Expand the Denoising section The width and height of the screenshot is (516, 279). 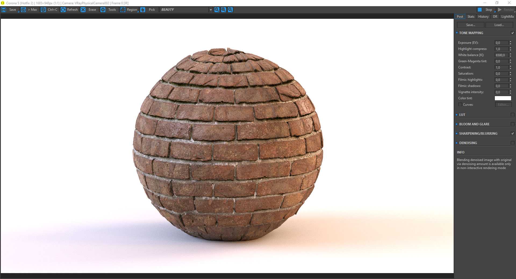(468, 143)
